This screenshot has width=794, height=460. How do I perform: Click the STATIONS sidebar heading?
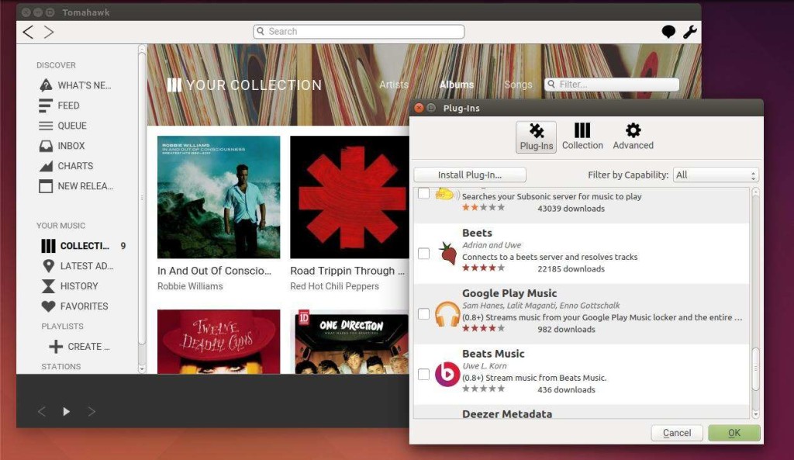coord(60,366)
